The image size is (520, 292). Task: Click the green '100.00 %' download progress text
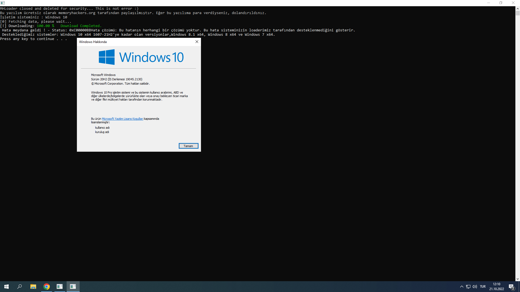45,26
